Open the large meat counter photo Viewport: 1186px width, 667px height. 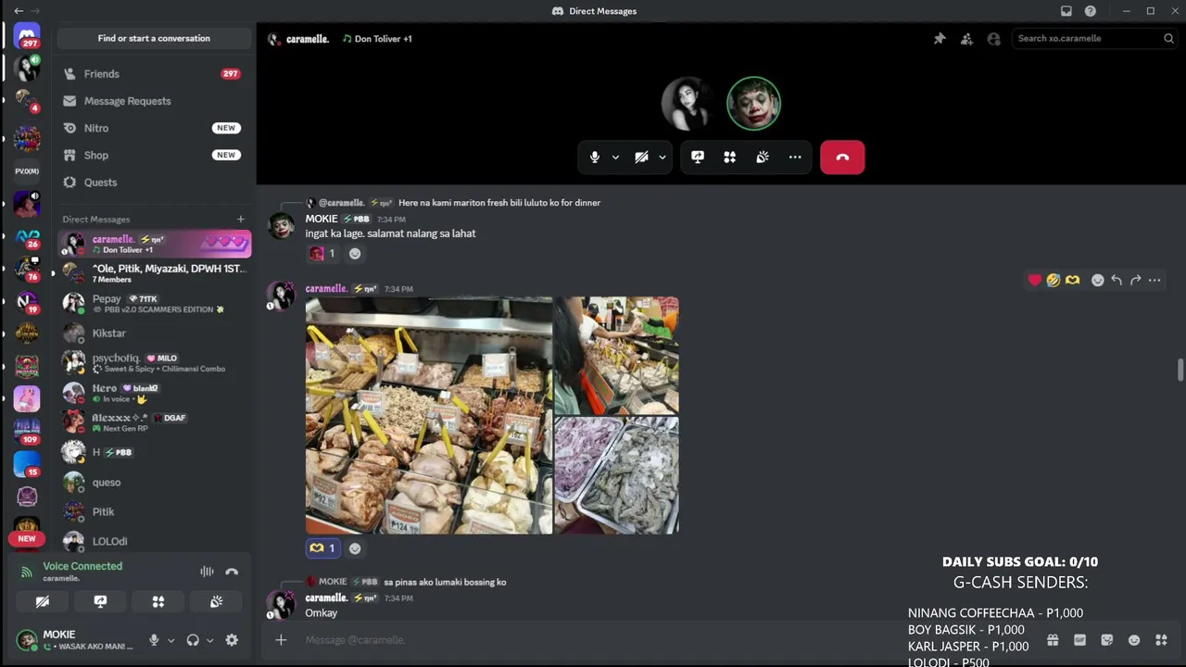[x=429, y=415]
